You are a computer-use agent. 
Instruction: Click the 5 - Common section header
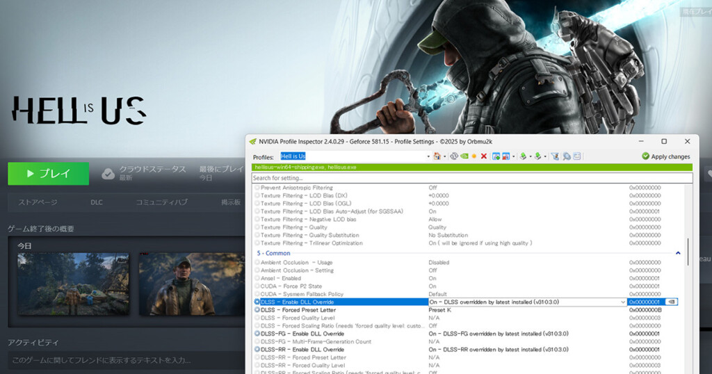[273, 253]
